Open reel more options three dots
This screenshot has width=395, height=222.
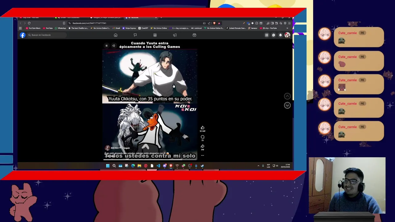pos(202,155)
